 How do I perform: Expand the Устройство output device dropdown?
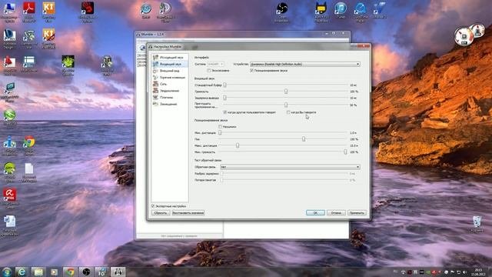[305, 64]
